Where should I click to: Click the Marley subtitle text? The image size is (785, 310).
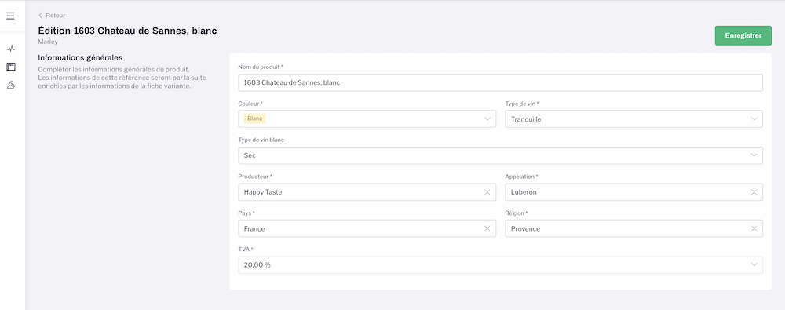(x=48, y=42)
